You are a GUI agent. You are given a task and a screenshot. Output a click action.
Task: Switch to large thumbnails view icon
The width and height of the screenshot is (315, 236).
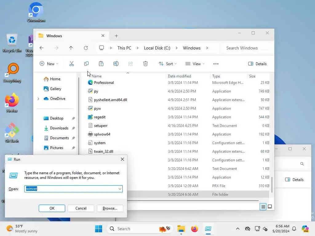click(270, 206)
